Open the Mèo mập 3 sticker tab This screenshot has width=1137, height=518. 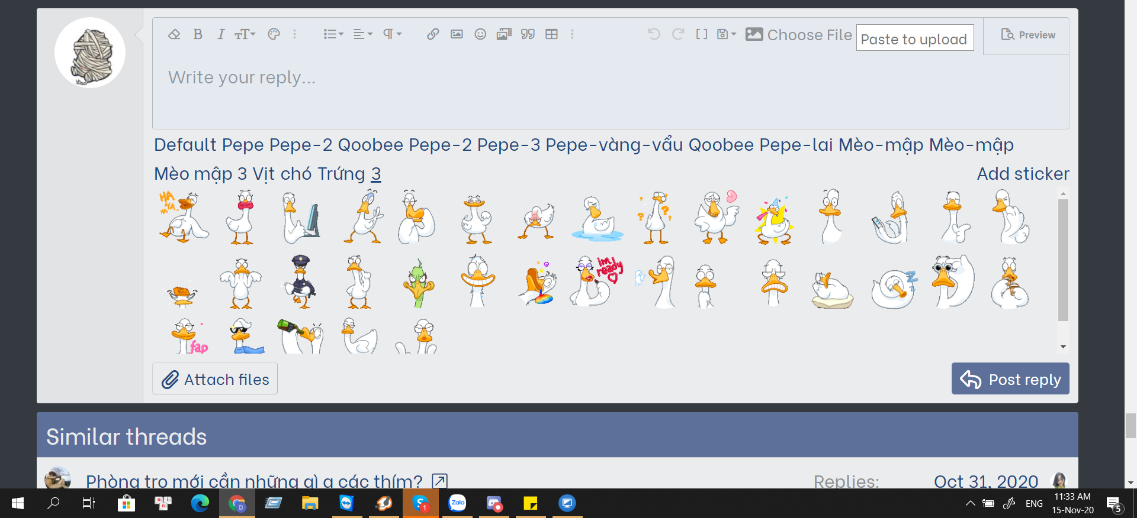pyautogui.click(x=200, y=174)
